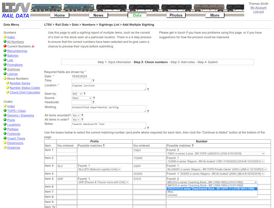Switch to the News tab
Screen dimensions: 274x208
(x=99, y=15)
